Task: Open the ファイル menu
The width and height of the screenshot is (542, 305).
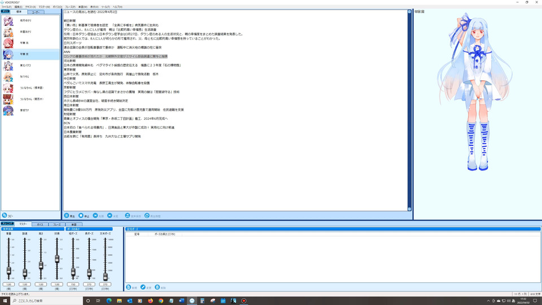Action: 6,7
